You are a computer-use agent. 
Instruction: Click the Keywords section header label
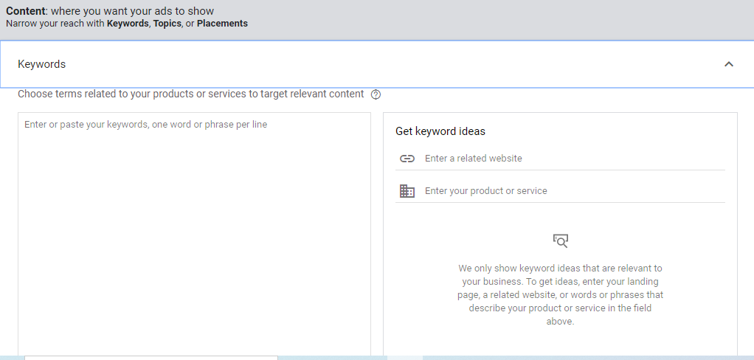[41, 64]
